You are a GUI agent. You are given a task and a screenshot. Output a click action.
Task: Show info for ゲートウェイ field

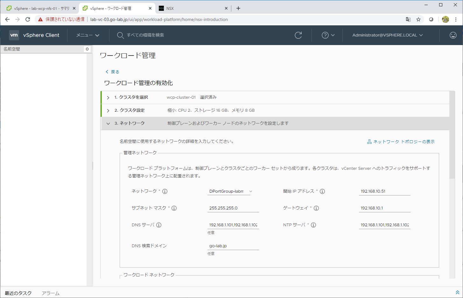tap(316, 208)
